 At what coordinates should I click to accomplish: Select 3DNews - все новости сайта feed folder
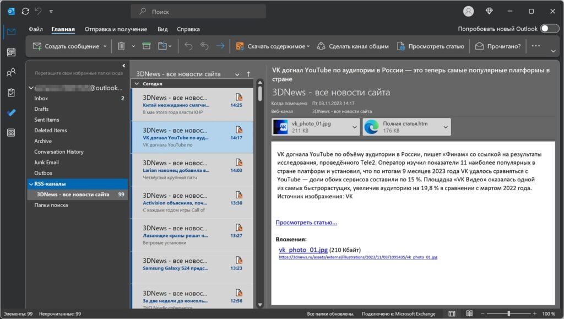[77, 194]
